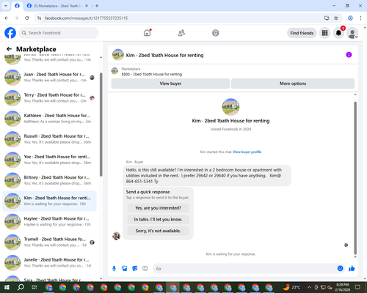Click the browser Reload icon

(x=27, y=18)
